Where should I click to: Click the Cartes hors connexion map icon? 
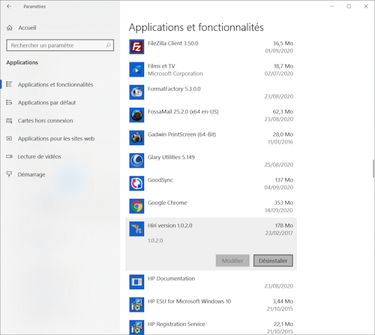(x=9, y=121)
